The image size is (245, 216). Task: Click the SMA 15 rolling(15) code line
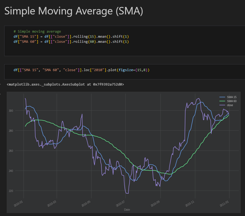click(x=71, y=37)
